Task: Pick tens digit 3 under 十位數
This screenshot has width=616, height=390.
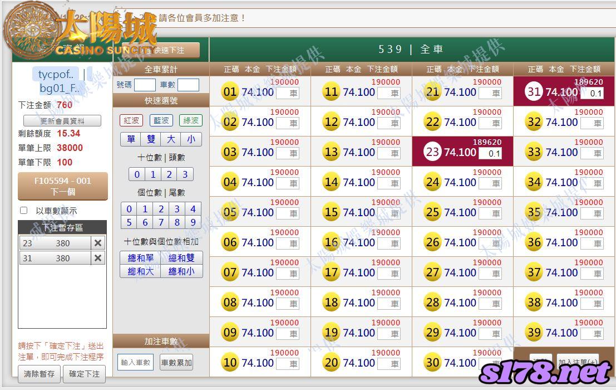Action: [185, 174]
